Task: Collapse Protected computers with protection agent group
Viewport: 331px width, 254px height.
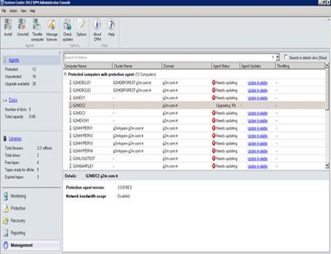Action: [x=65, y=74]
